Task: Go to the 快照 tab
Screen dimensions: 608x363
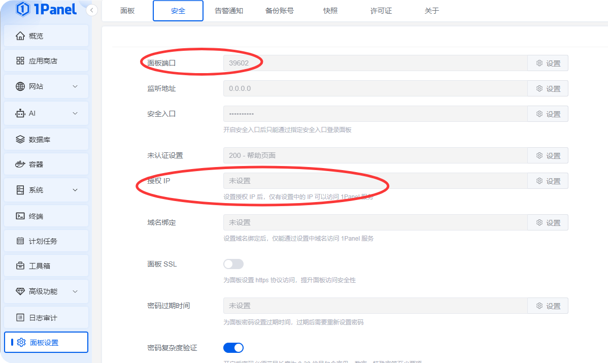Action: tap(330, 11)
